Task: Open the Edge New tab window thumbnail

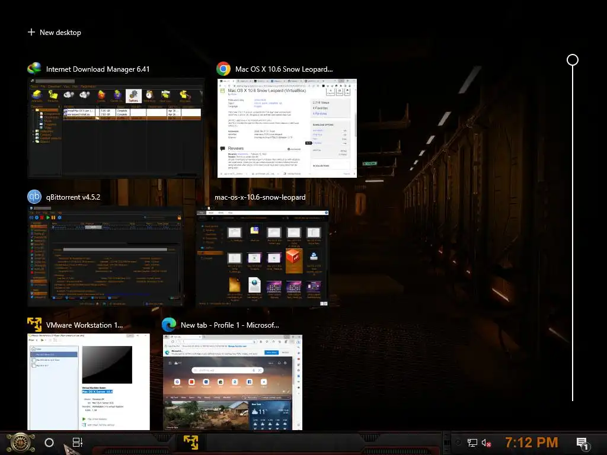Action: [232, 382]
